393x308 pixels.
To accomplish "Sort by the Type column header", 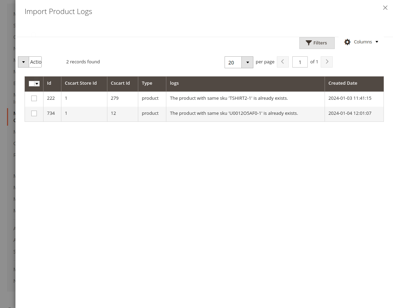I will tap(152, 84).
